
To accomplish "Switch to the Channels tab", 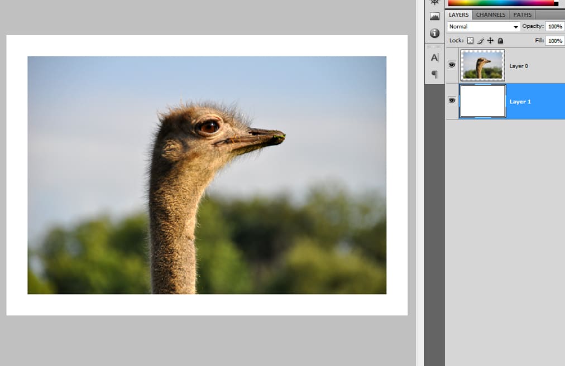I will pyautogui.click(x=490, y=15).
